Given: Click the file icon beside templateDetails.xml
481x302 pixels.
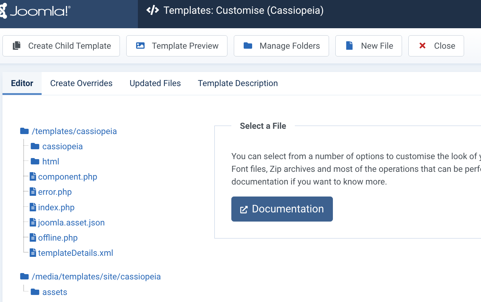Looking at the screenshot, I should click(x=33, y=253).
